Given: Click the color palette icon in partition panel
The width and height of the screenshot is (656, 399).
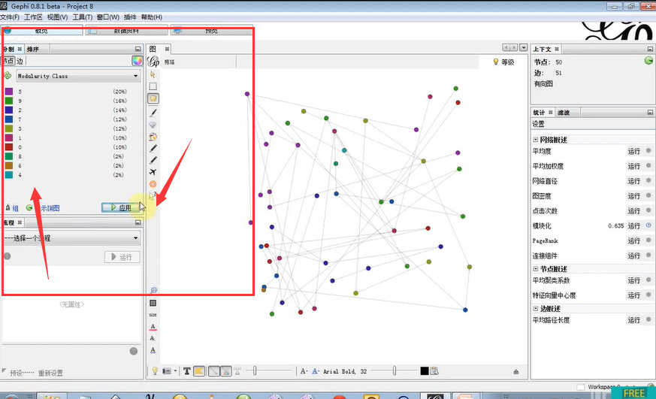Looking at the screenshot, I should point(137,61).
